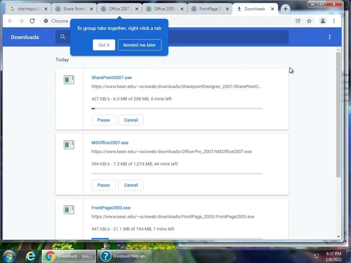Switch to the site:https Google tab

click(x=29, y=9)
